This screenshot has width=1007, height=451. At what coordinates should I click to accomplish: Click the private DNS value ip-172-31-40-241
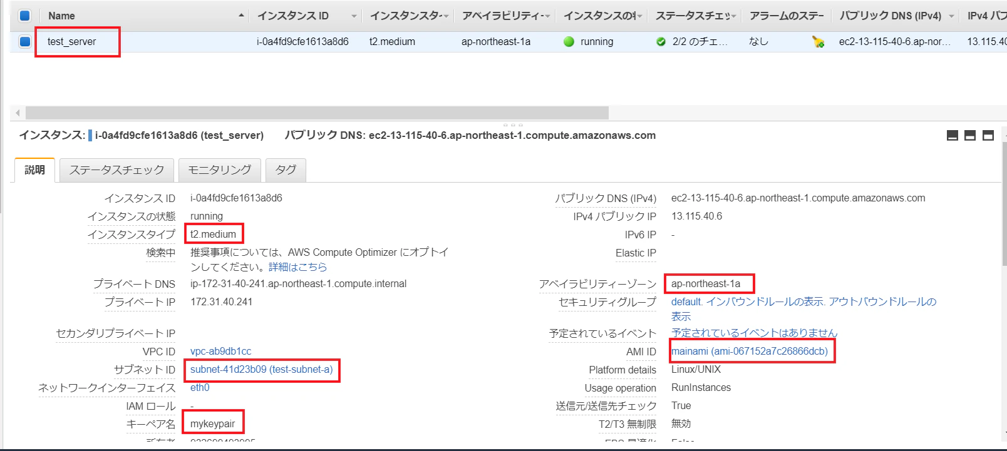click(x=298, y=284)
